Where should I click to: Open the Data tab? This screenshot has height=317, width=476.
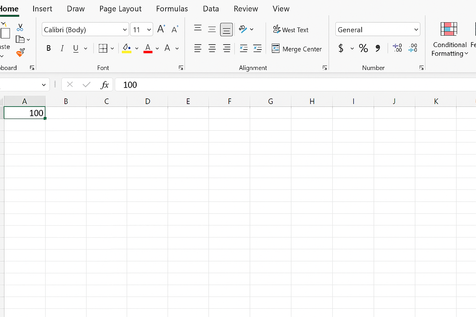point(211,9)
